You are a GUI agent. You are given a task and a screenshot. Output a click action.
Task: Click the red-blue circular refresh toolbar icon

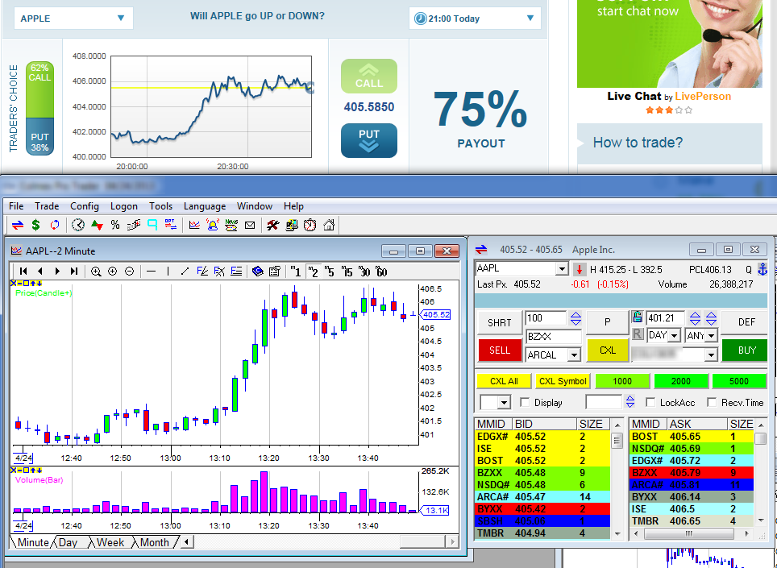(55, 226)
